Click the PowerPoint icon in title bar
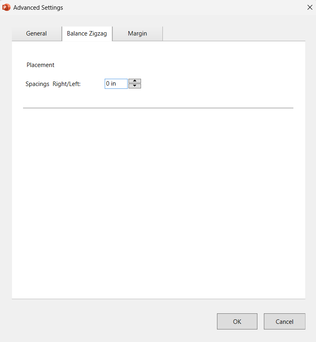The height and width of the screenshot is (342, 316). click(6, 7)
